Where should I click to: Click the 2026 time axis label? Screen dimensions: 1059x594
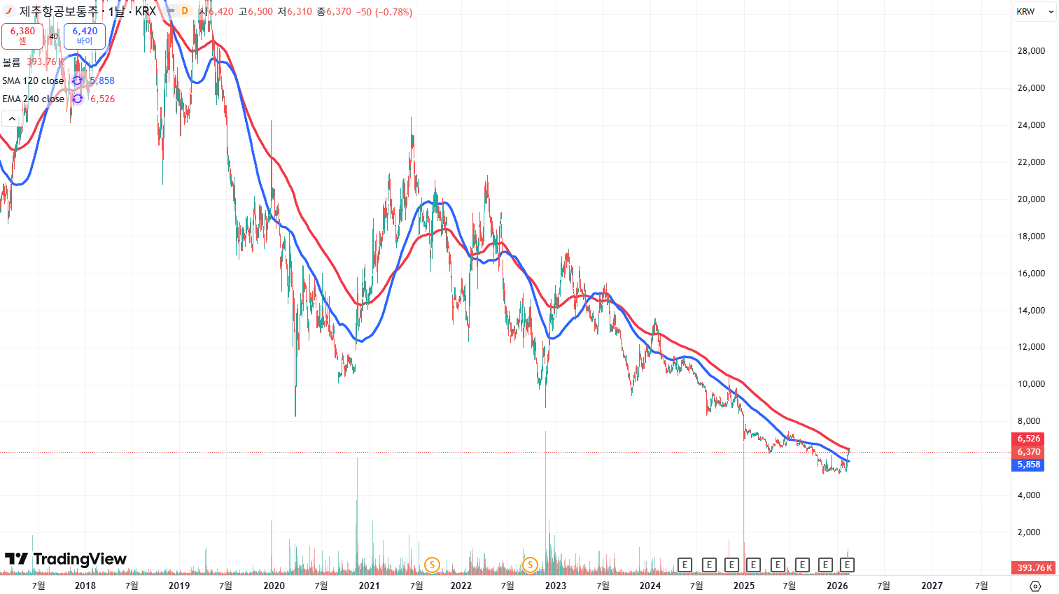point(838,586)
